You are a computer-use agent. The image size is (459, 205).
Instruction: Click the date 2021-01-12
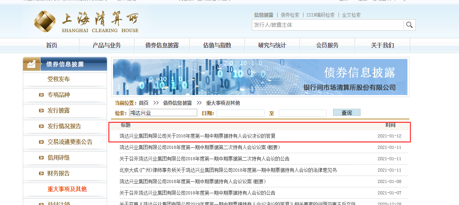389,136
